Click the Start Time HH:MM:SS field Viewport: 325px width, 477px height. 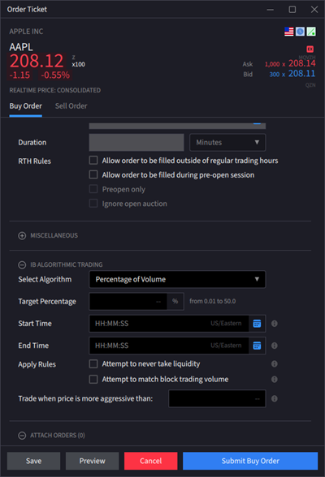coord(169,324)
